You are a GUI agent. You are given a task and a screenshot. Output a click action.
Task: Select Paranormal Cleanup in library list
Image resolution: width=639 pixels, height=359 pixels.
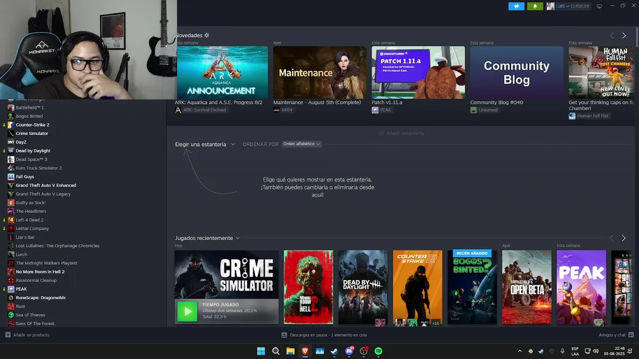36,280
